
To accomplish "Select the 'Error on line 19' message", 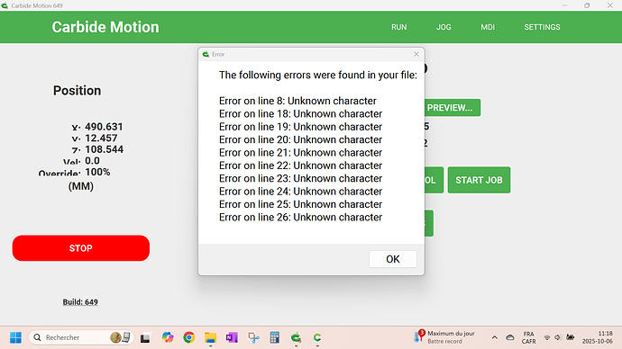I will tap(301, 127).
